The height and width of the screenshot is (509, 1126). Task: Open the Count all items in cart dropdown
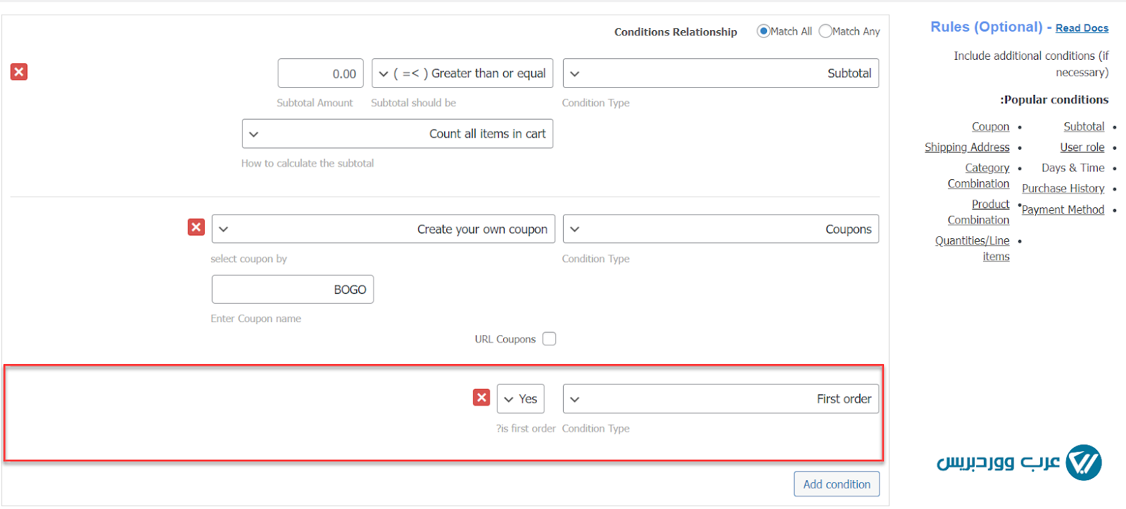point(398,134)
